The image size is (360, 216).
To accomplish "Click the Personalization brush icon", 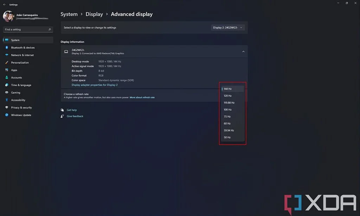I will pos(7,63).
